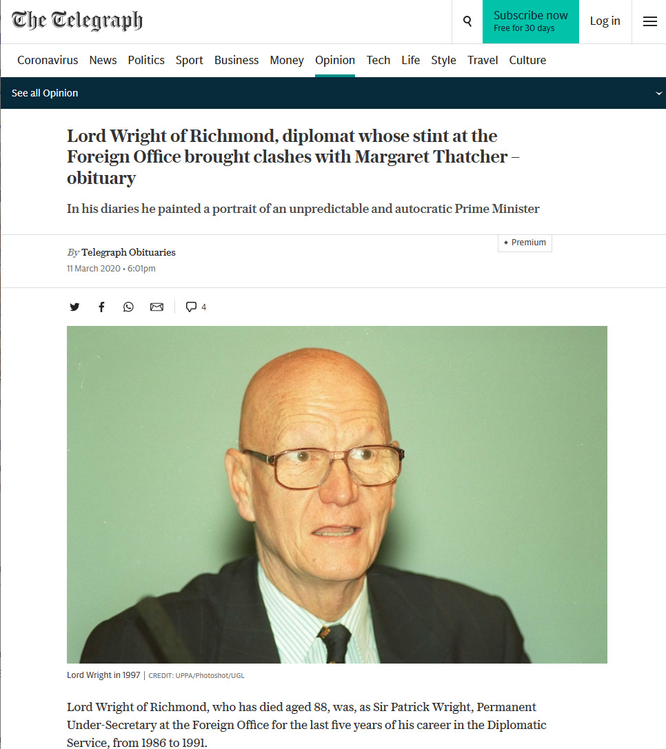666x749 pixels.
Task: Open Telegraph Obituaries author link
Action: [128, 252]
